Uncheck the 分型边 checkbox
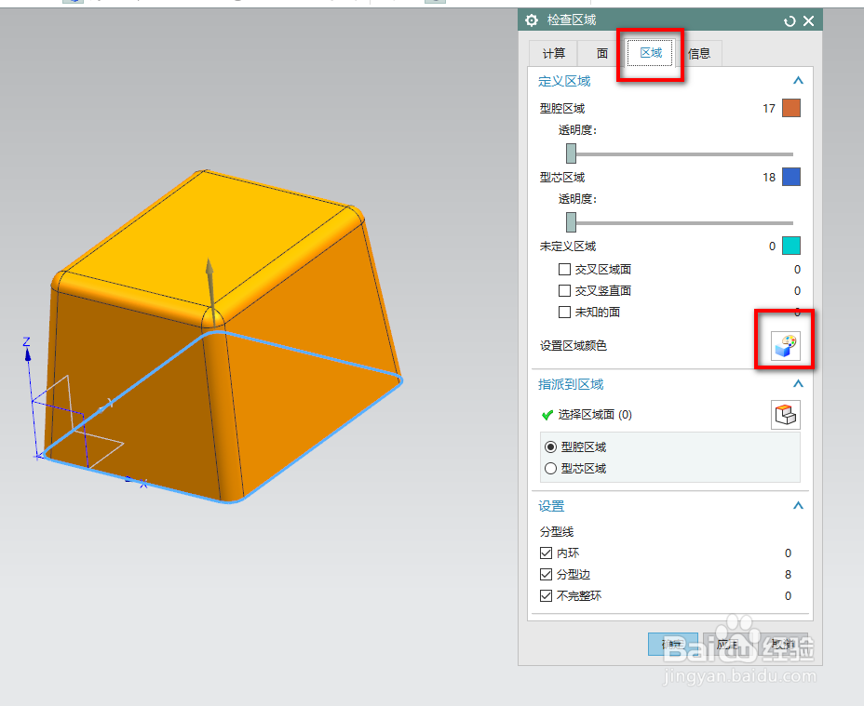Viewport: 864px width, 706px height. pos(547,575)
